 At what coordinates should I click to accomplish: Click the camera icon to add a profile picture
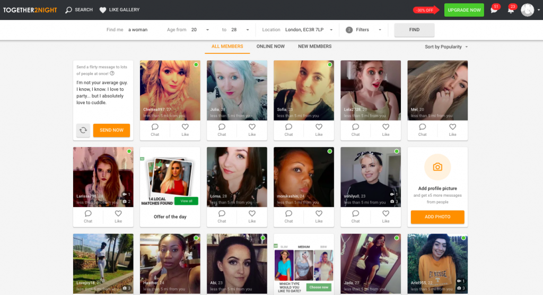[x=437, y=167]
